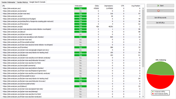Click Get All Keywords button
The width and height of the screenshot is (176, 99).
tap(160, 18)
